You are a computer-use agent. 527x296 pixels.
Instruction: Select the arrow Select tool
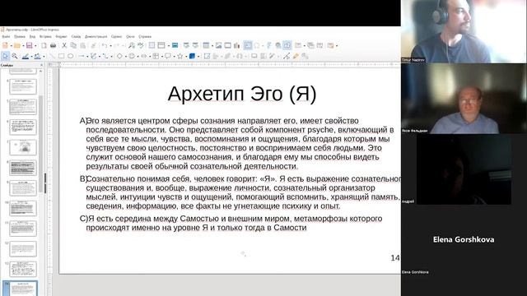(x=5, y=56)
